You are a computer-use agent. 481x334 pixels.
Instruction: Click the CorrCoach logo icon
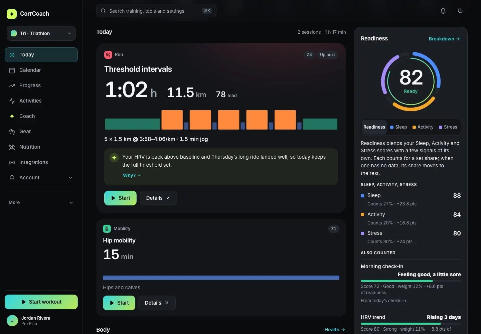click(12, 14)
